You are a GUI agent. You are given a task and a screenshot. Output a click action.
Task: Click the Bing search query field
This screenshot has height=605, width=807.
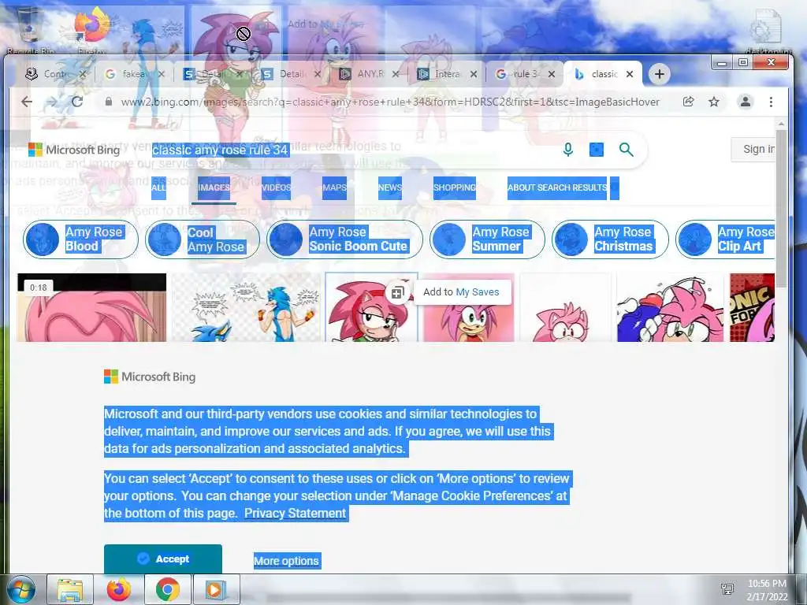[x=350, y=150]
